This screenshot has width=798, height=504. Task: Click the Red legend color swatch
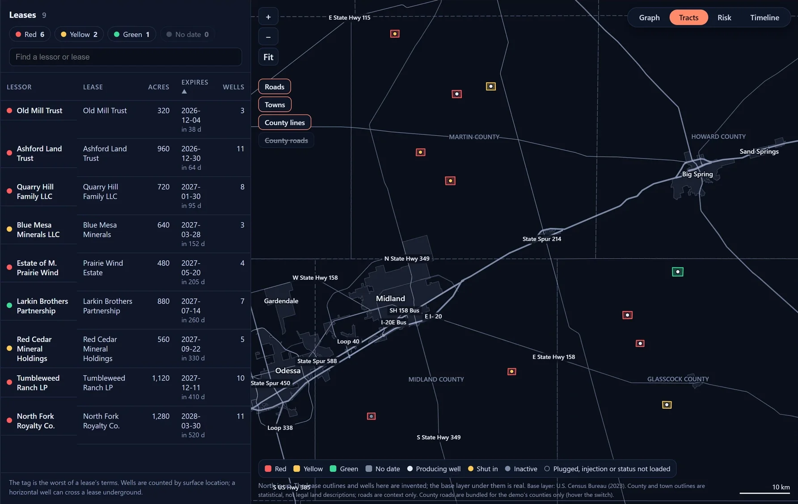point(268,469)
